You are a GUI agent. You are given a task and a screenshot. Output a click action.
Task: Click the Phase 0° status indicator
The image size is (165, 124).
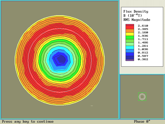tap(142, 122)
